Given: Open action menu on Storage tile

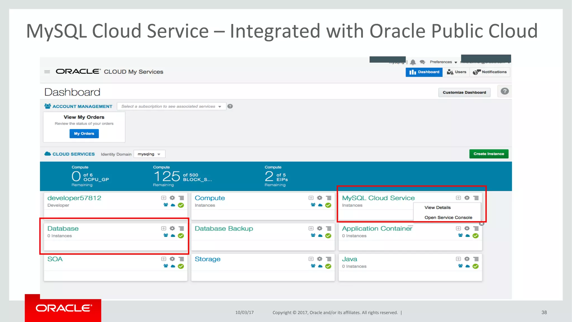Looking at the screenshot, I should click(x=329, y=259).
